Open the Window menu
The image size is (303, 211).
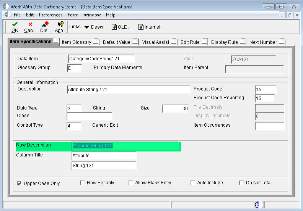pyautogui.click(x=92, y=15)
